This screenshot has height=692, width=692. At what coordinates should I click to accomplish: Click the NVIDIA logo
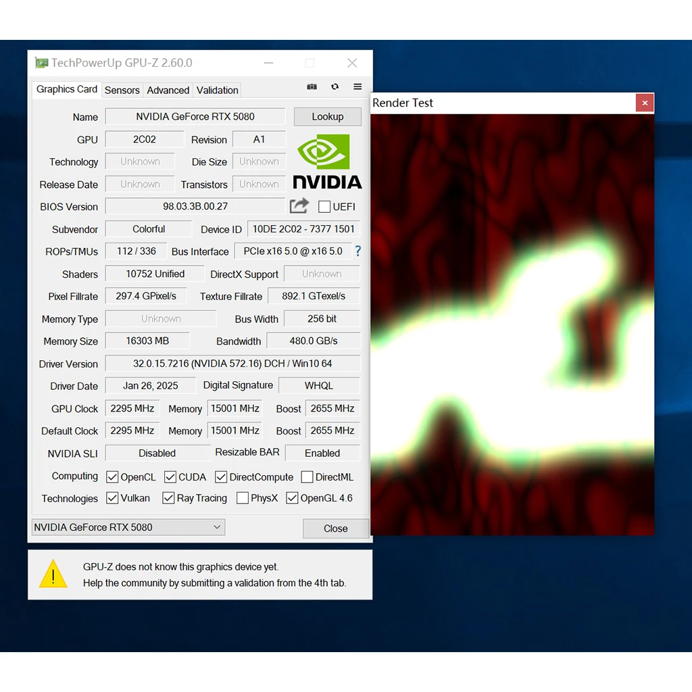pos(327,162)
